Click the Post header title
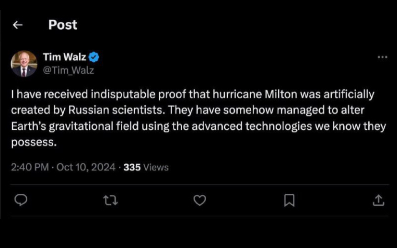The image size is (397, 248). (63, 25)
